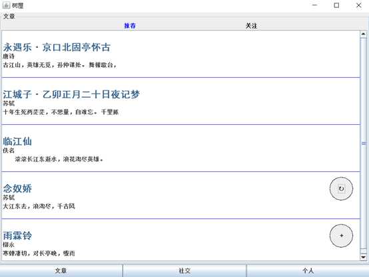Click excerpt 寒蝉凄切，对长亭晚
Screen dimensions: 369x277
pos(39,254)
